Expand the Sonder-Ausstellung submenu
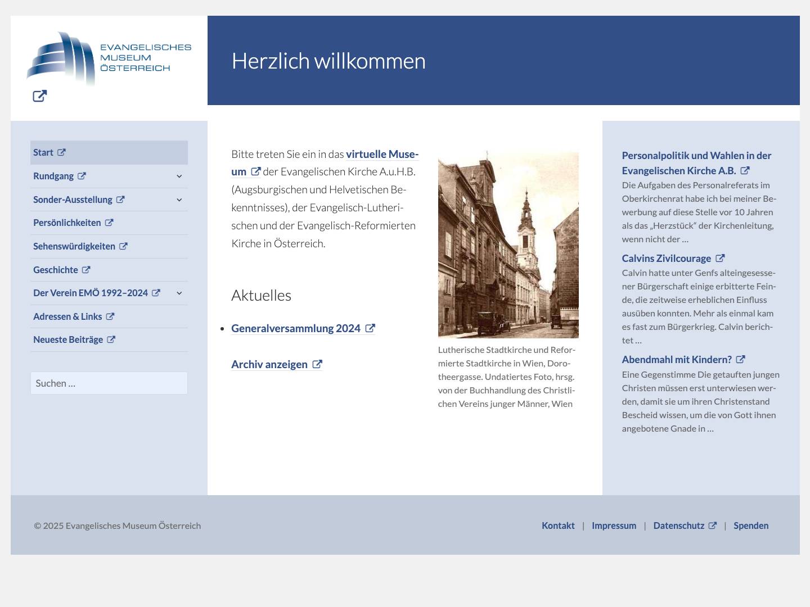Screen dimensions: 810x607 point(179,200)
